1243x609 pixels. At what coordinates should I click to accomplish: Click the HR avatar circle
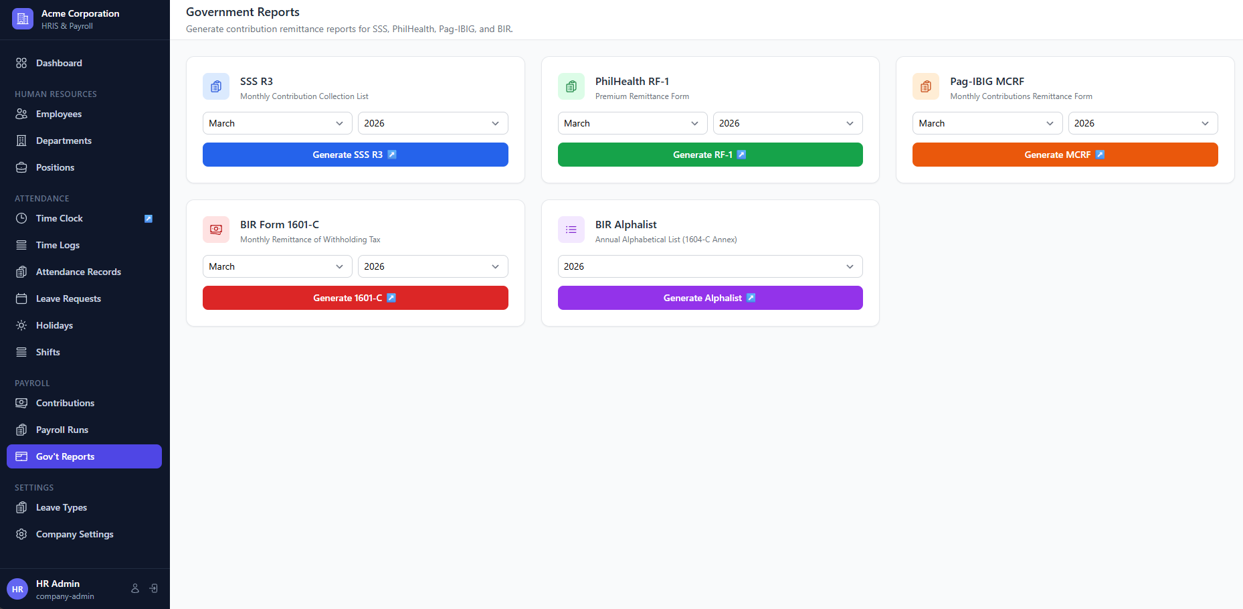pyautogui.click(x=17, y=589)
